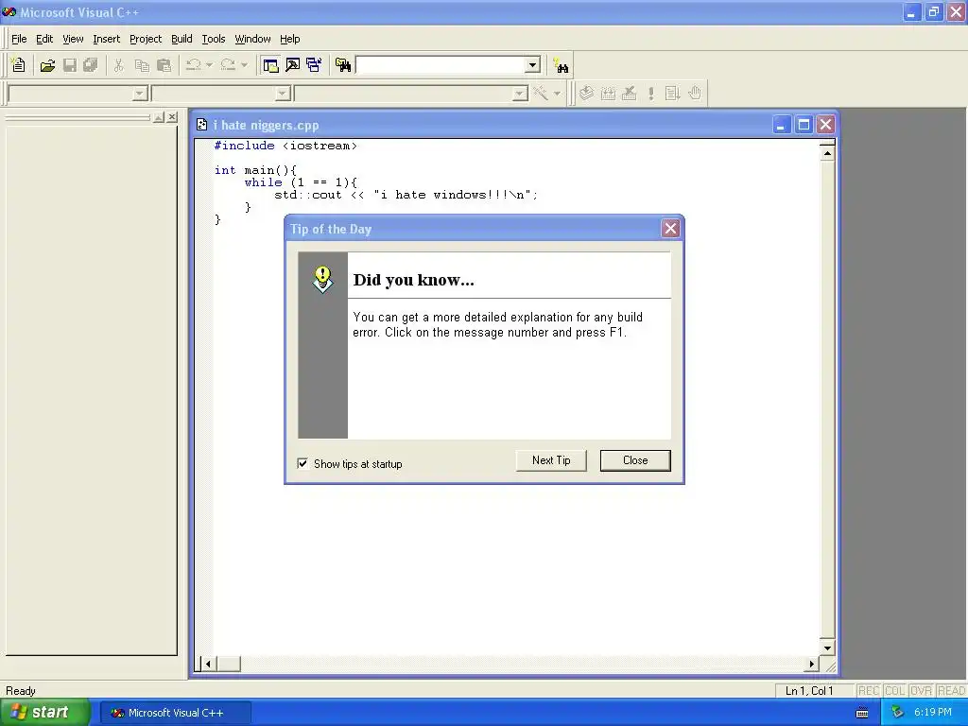Open the Insert menu
Viewport: 968px width, 726px height.
[106, 39]
